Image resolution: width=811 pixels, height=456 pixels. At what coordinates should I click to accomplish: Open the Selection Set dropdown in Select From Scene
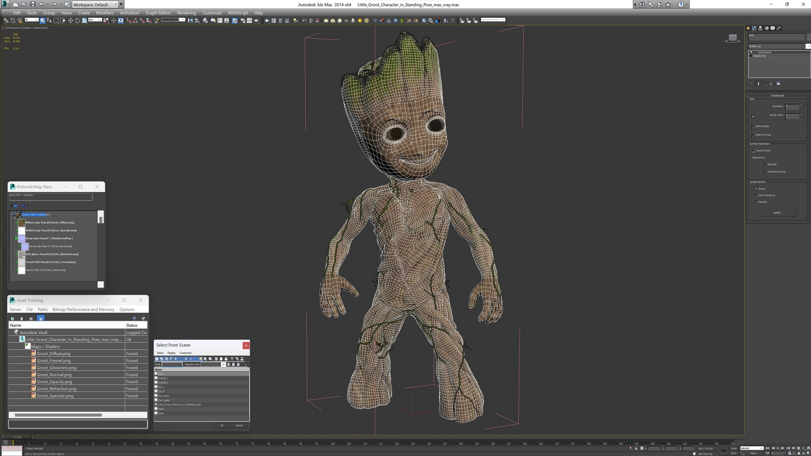(x=223, y=364)
